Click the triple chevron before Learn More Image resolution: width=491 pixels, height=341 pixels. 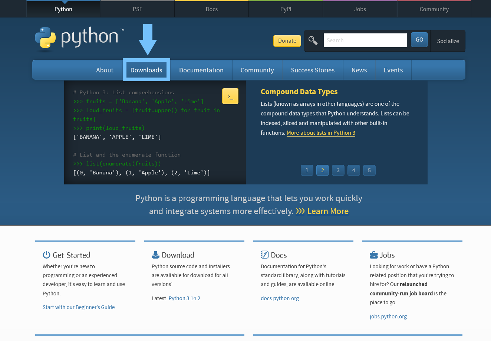pyautogui.click(x=300, y=211)
